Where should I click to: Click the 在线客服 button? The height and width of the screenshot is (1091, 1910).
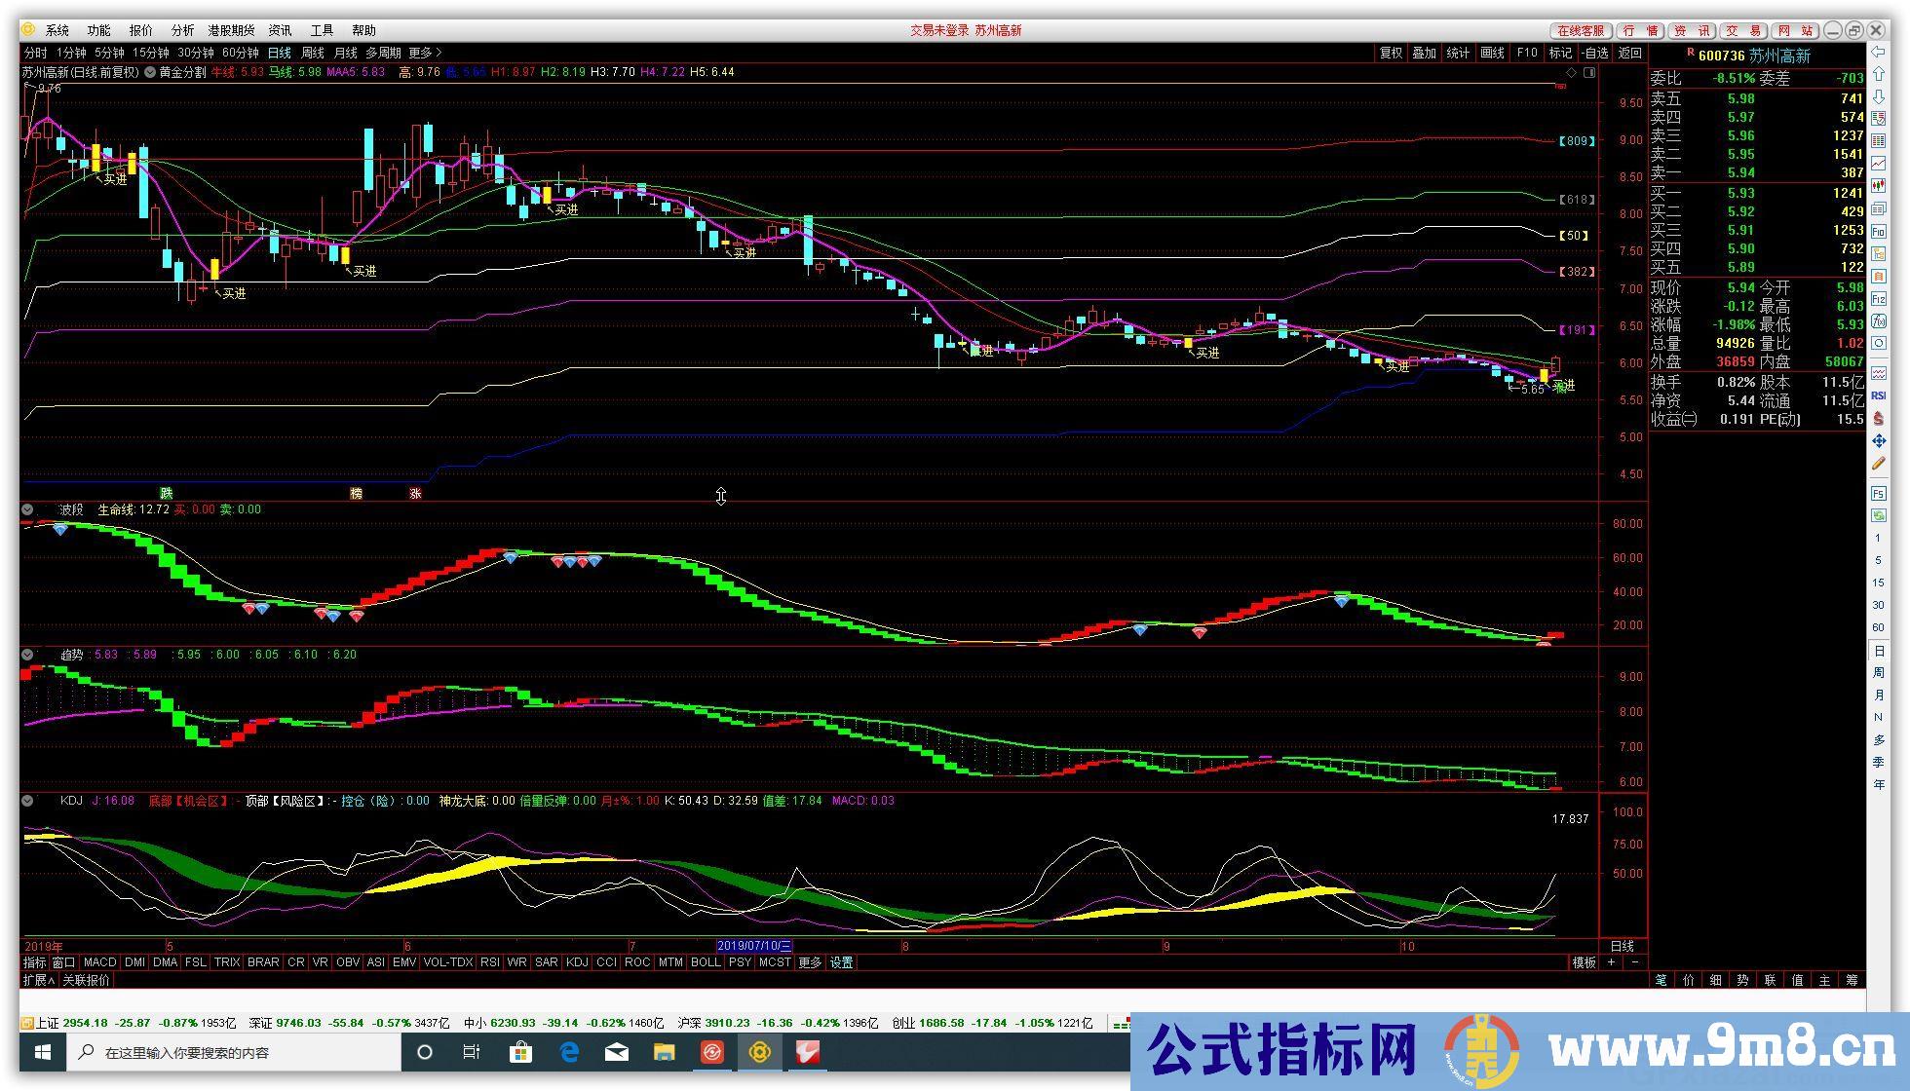point(1581,30)
